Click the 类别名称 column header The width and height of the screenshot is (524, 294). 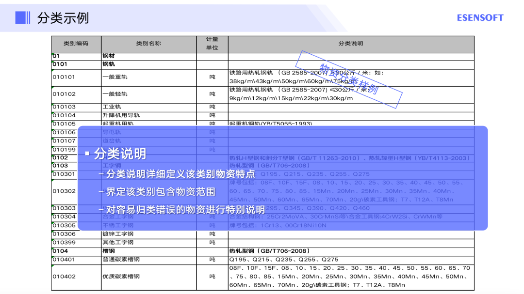click(x=149, y=44)
